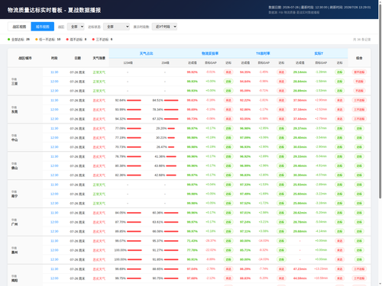Click the 综合 status badge in 揭阳 11:30 row
This screenshot has width=382, height=286.
(359, 269)
